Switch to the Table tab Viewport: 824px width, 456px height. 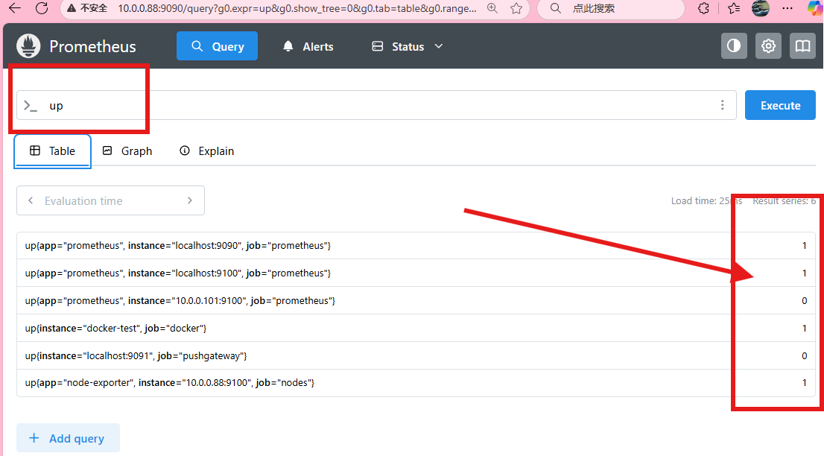53,151
